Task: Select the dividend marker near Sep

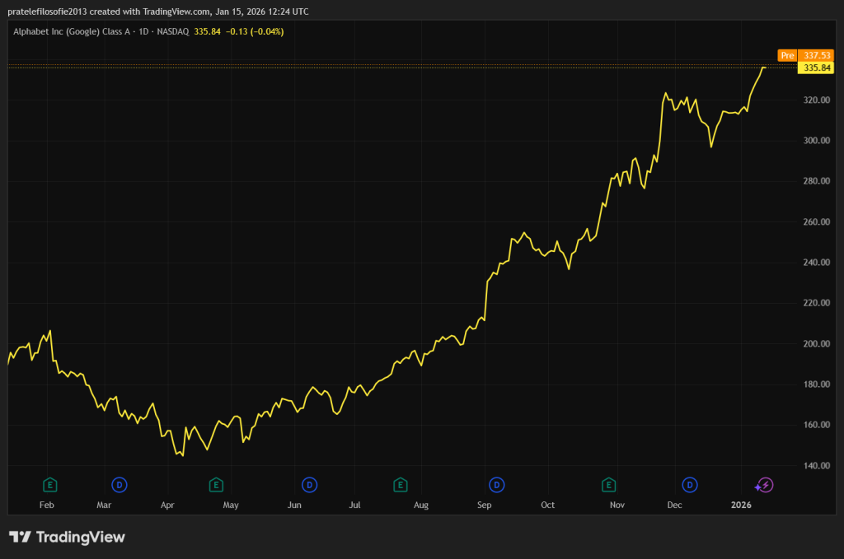Action: tap(497, 484)
